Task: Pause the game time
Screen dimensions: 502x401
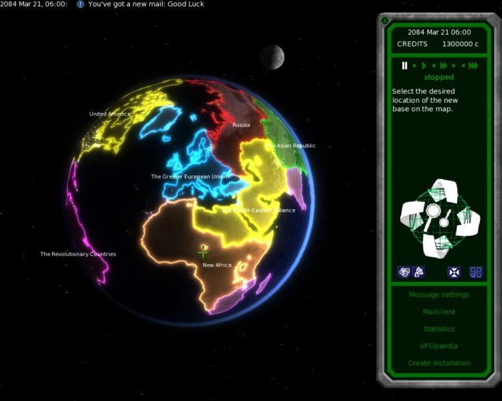Action: coord(404,65)
